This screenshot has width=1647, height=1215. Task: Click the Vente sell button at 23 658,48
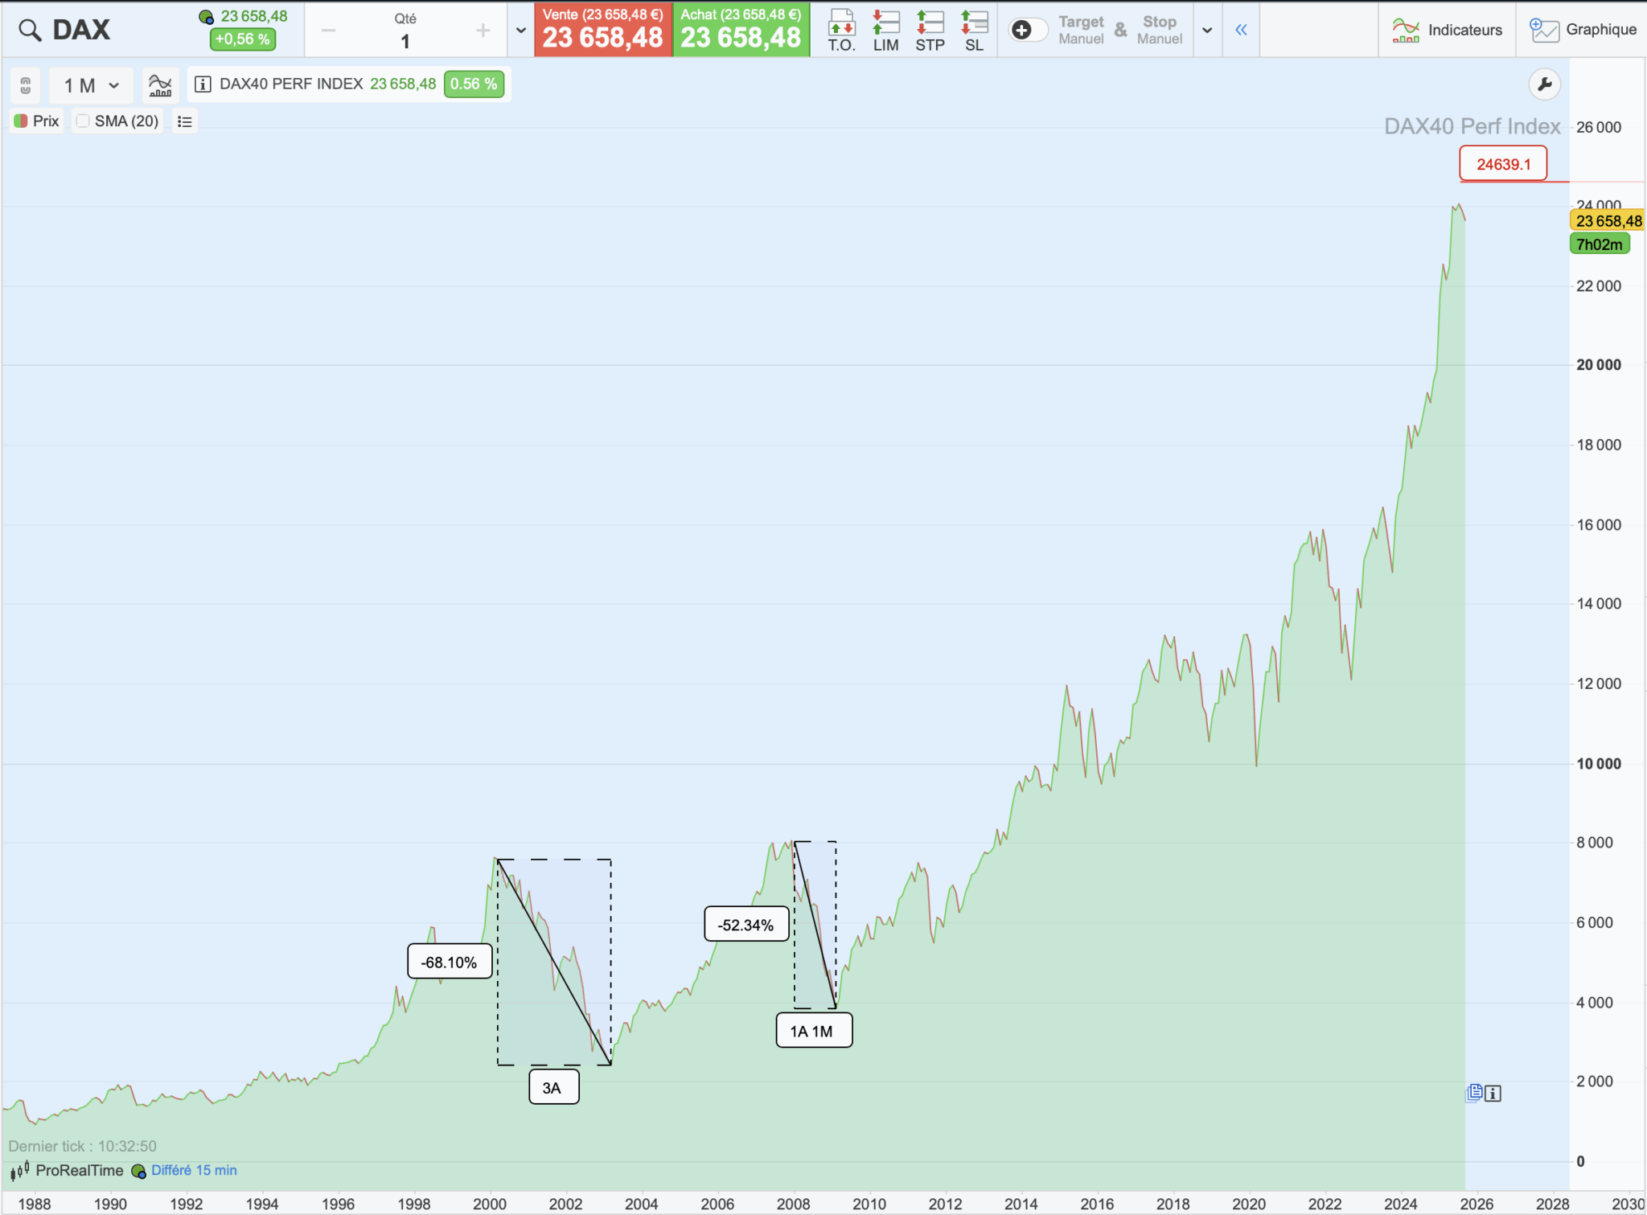[602, 29]
